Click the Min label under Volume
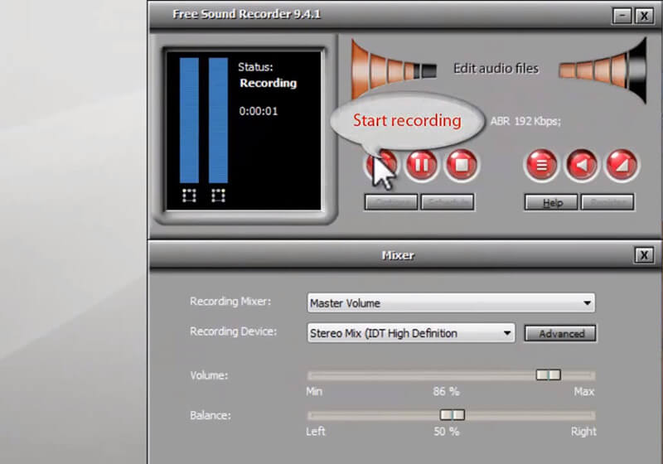The image size is (663, 464). (314, 391)
